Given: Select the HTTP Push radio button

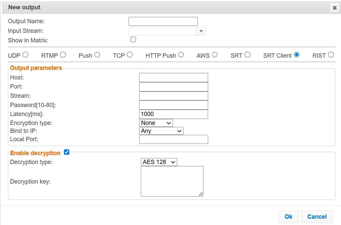Looking at the screenshot, I should coord(181,55).
